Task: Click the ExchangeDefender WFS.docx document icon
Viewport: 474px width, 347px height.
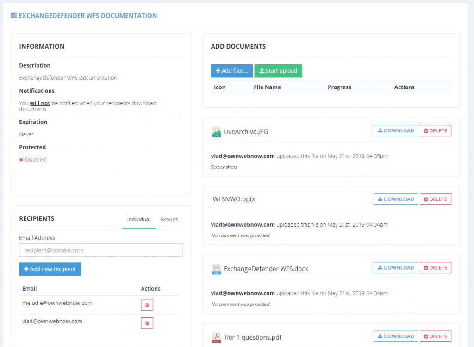Action: pyautogui.click(x=217, y=269)
